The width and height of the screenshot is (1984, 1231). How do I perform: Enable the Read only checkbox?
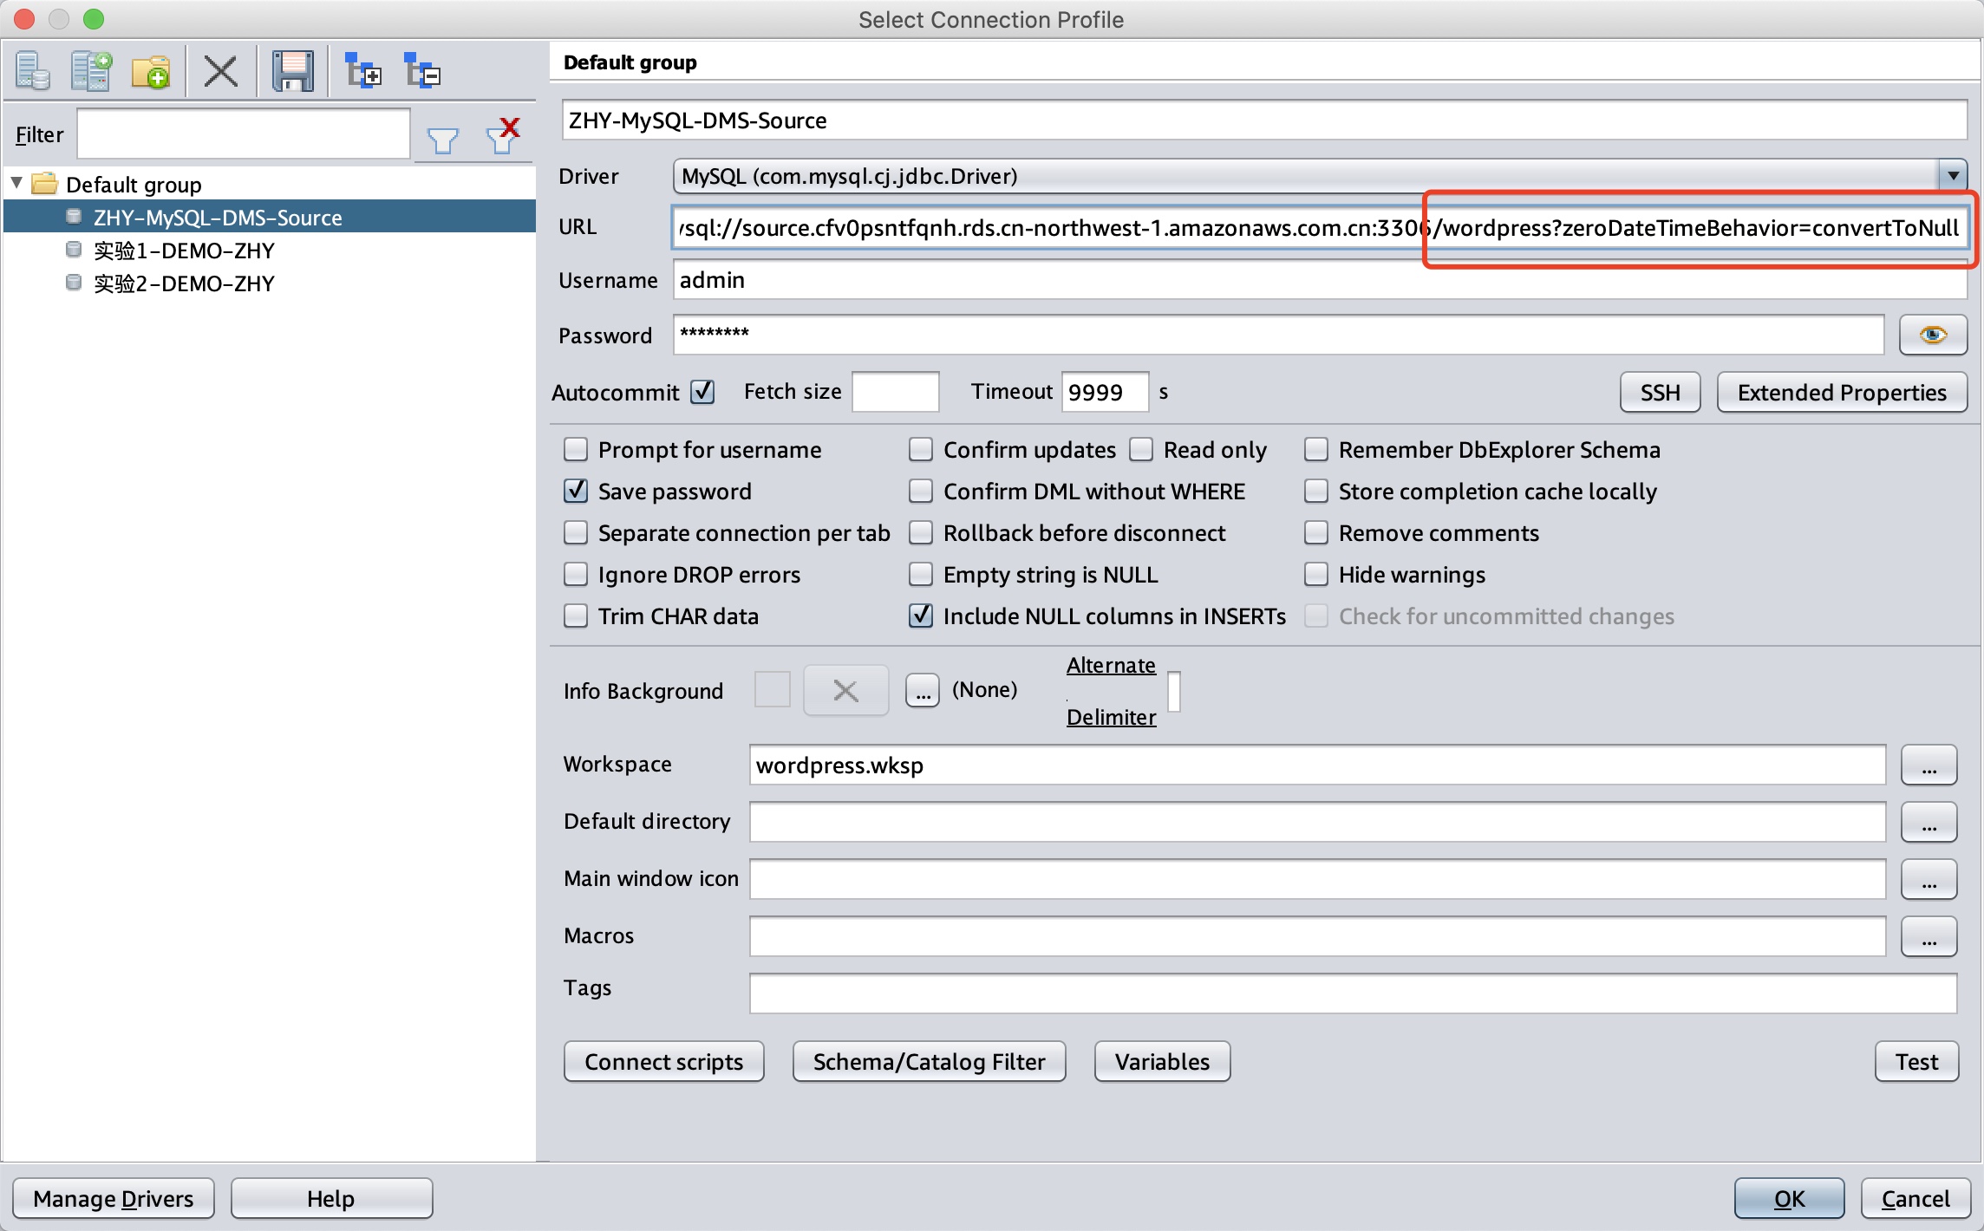[x=1141, y=450]
